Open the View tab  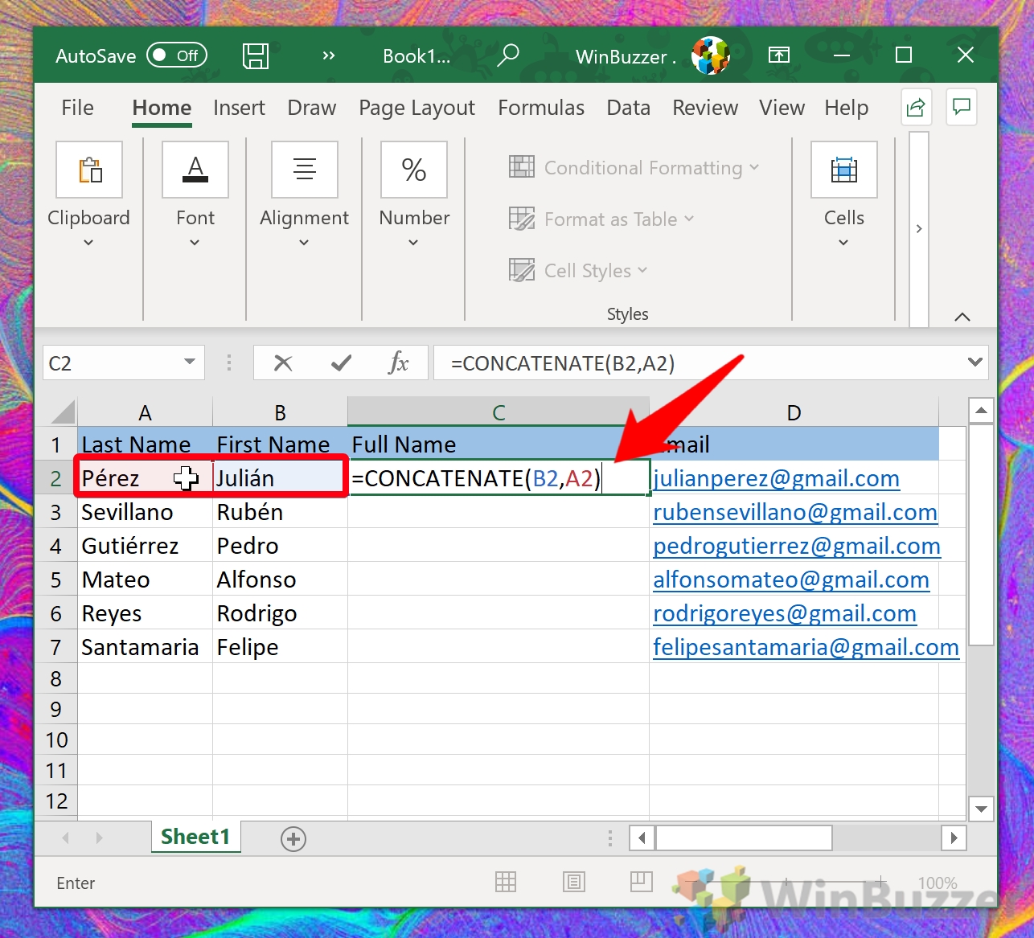tap(782, 108)
